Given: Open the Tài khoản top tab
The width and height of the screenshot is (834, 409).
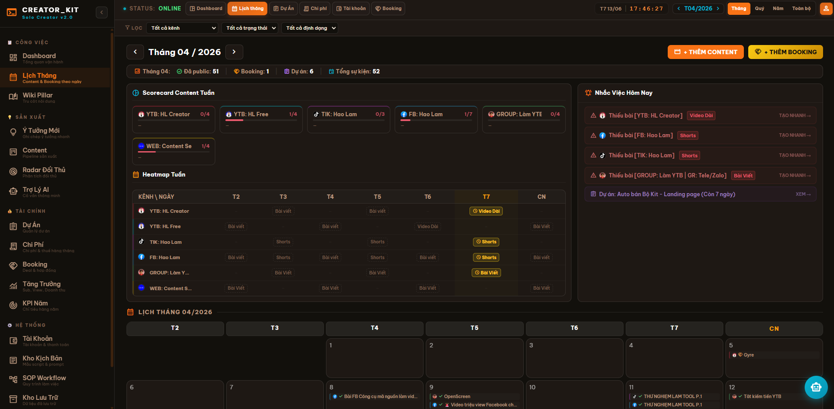Looking at the screenshot, I should tap(351, 8).
